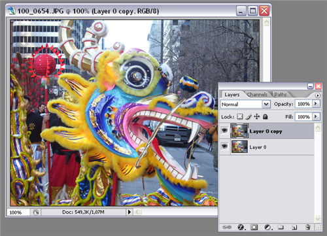Hide the Layer 0 layer
The height and width of the screenshot is (236, 327).
(224, 146)
